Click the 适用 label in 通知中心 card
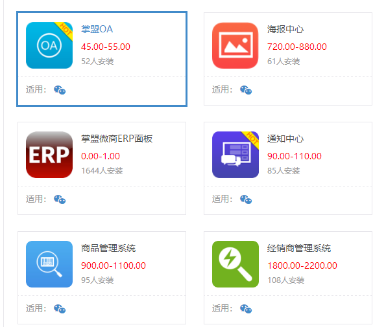386x327 pixels. (x=222, y=199)
